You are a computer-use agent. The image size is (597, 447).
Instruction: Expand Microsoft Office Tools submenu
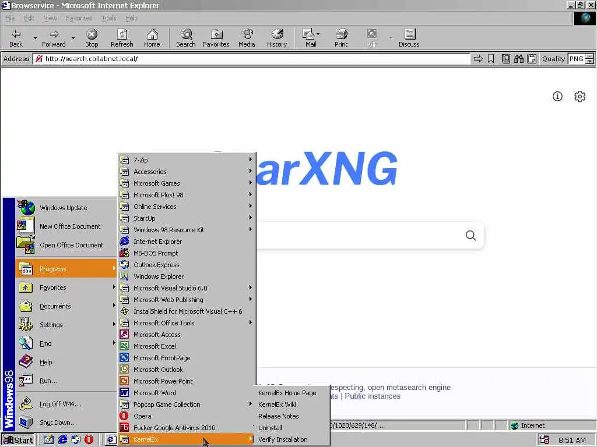pyautogui.click(x=187, y=322)
